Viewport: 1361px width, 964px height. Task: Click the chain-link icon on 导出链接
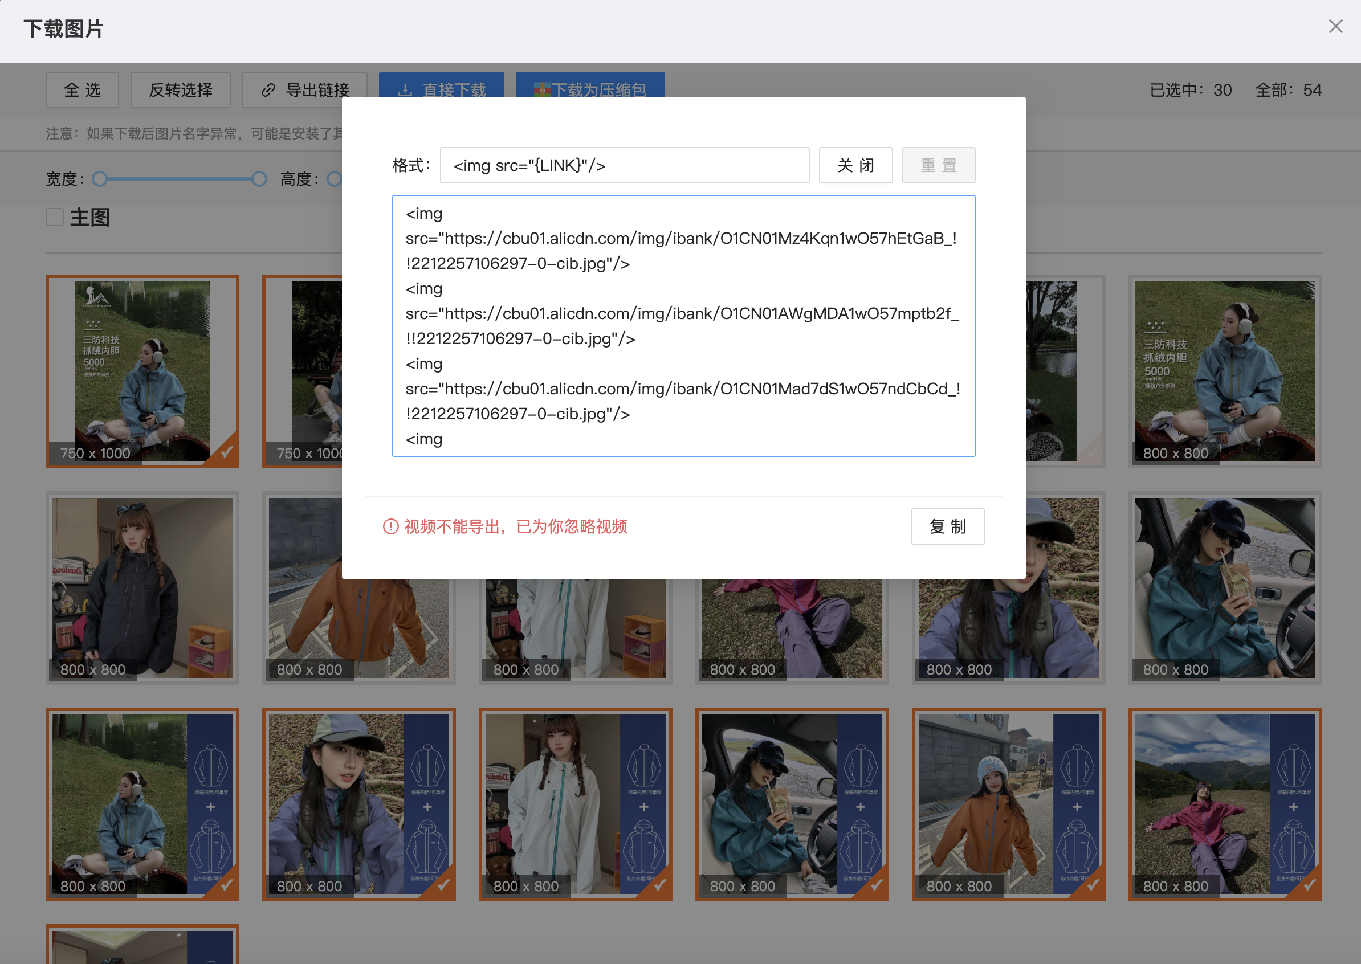(x=268, y=90)
